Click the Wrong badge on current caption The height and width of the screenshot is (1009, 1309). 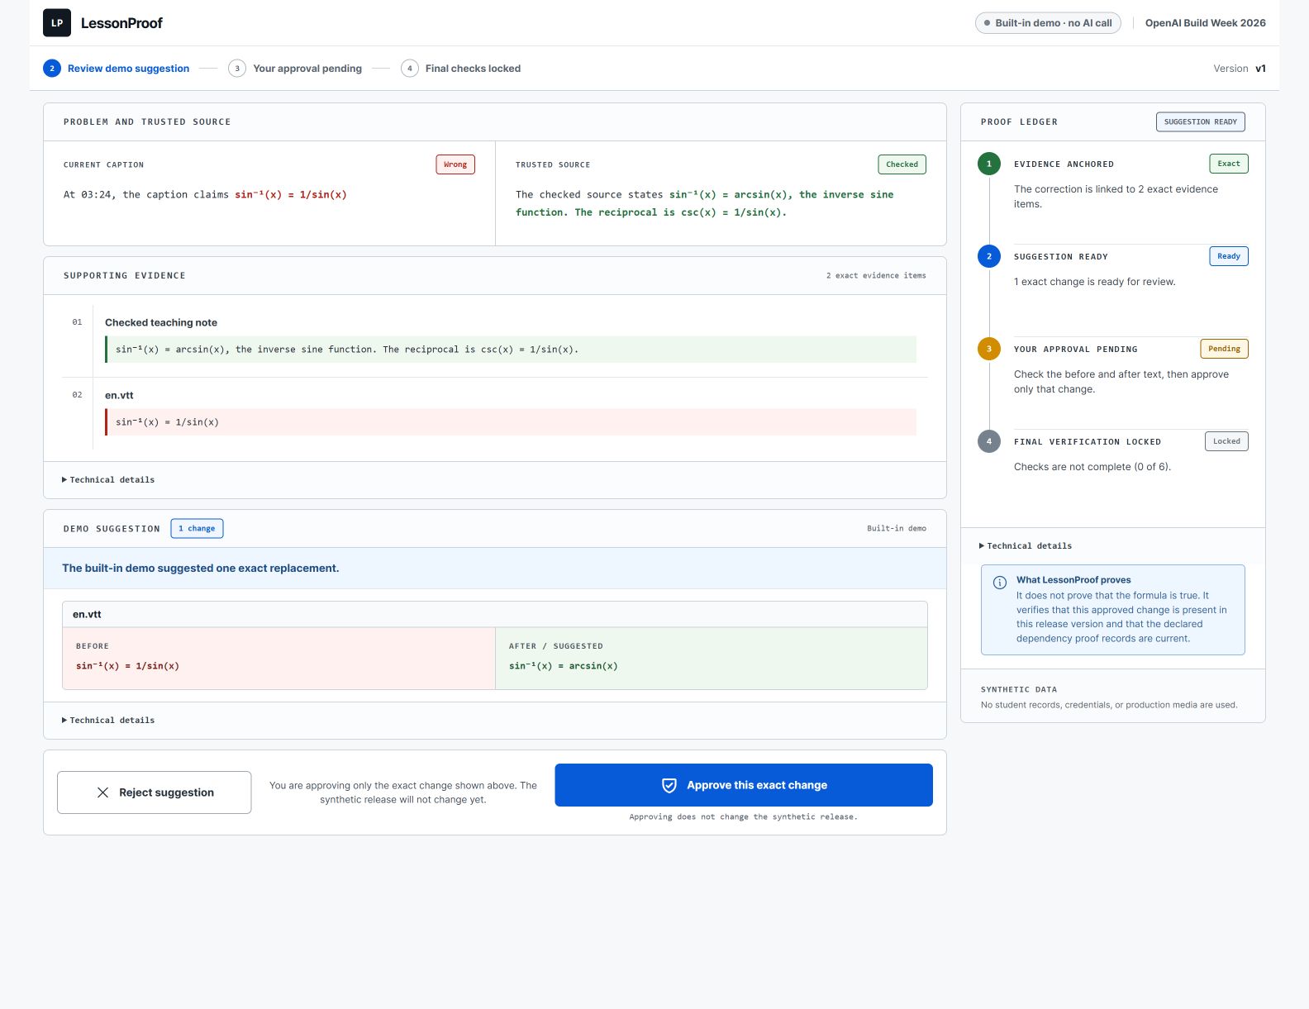click(455, 164)
